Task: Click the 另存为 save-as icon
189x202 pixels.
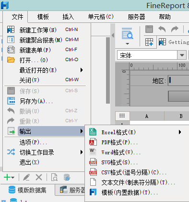Action: pyautogui.click(x=11, y=101)
